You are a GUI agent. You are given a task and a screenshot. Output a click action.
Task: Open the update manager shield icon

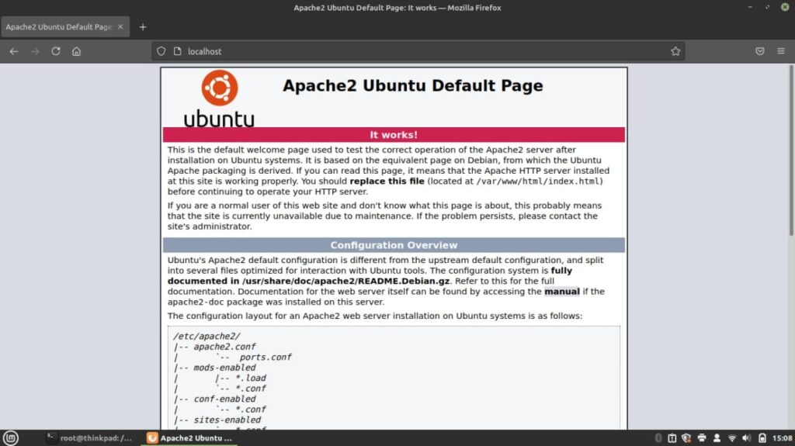point(686,438)
